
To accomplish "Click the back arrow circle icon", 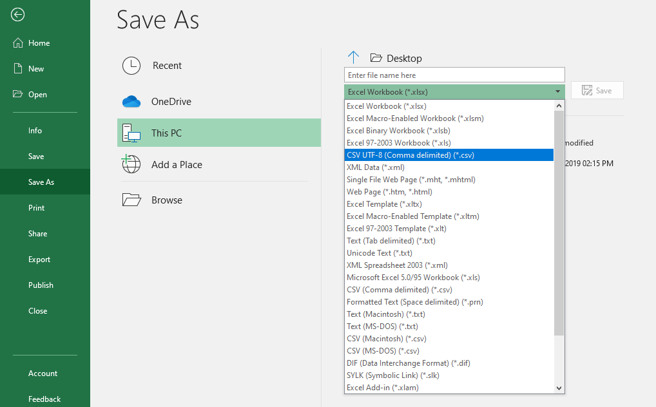I will tap(17, 15).
